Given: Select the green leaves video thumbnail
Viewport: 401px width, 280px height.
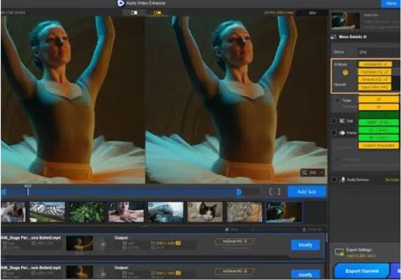Looking at the screenshot, I should click(x=87, y=212).
